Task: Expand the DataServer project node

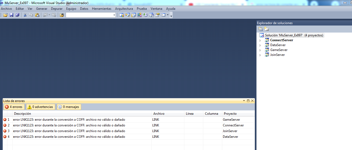Action: [x=260, y=45]
